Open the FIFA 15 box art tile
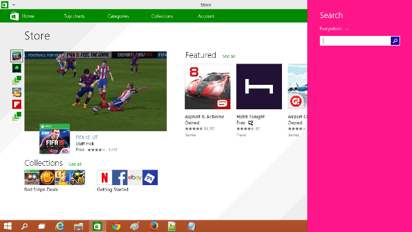This screenshot has width=412, height=232. point(55,139)
